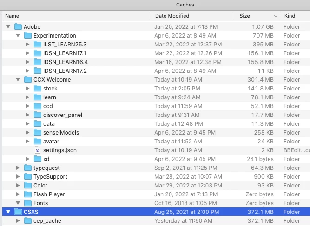Click the Flash Player folder icon
This screenshot has width=310, height=226.
(x=28, y=194)
